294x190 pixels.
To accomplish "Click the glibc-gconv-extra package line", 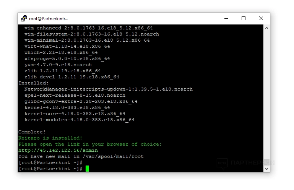I will click(81, 101).
